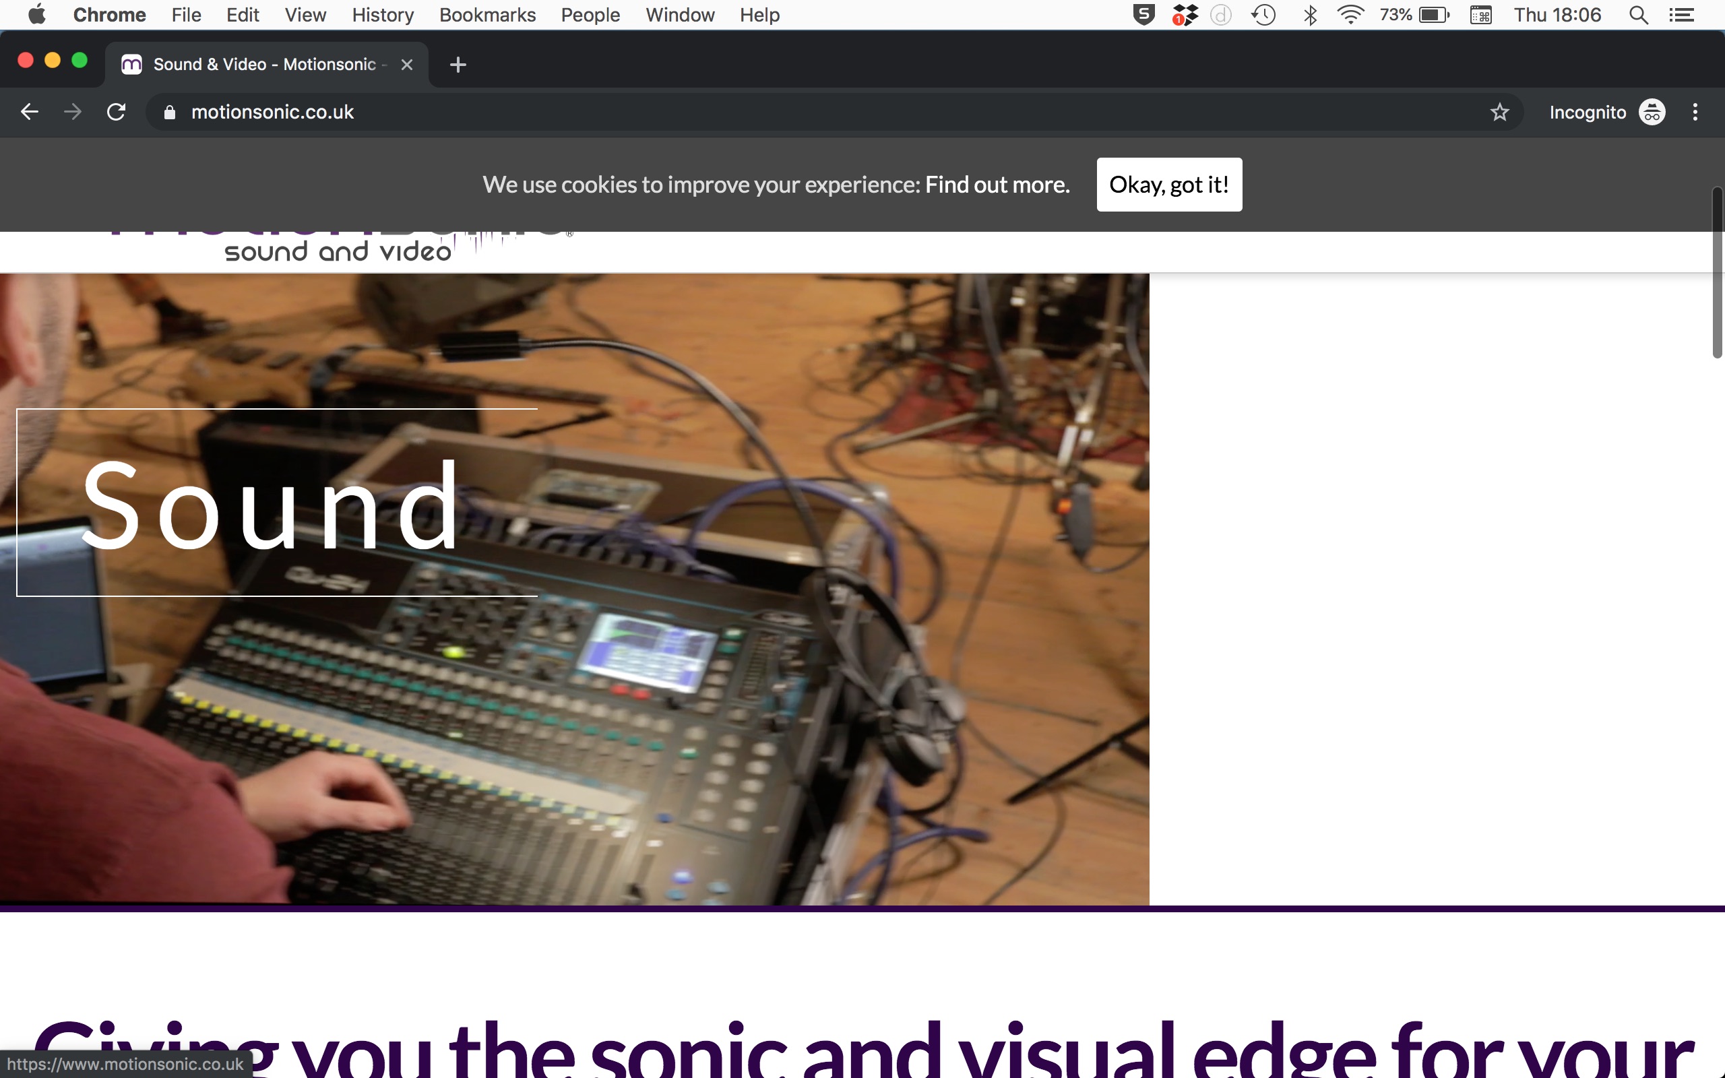Click the browser back arrow
The height and width of the screenshot is (1078, 1725).
[x=29, y=112]
